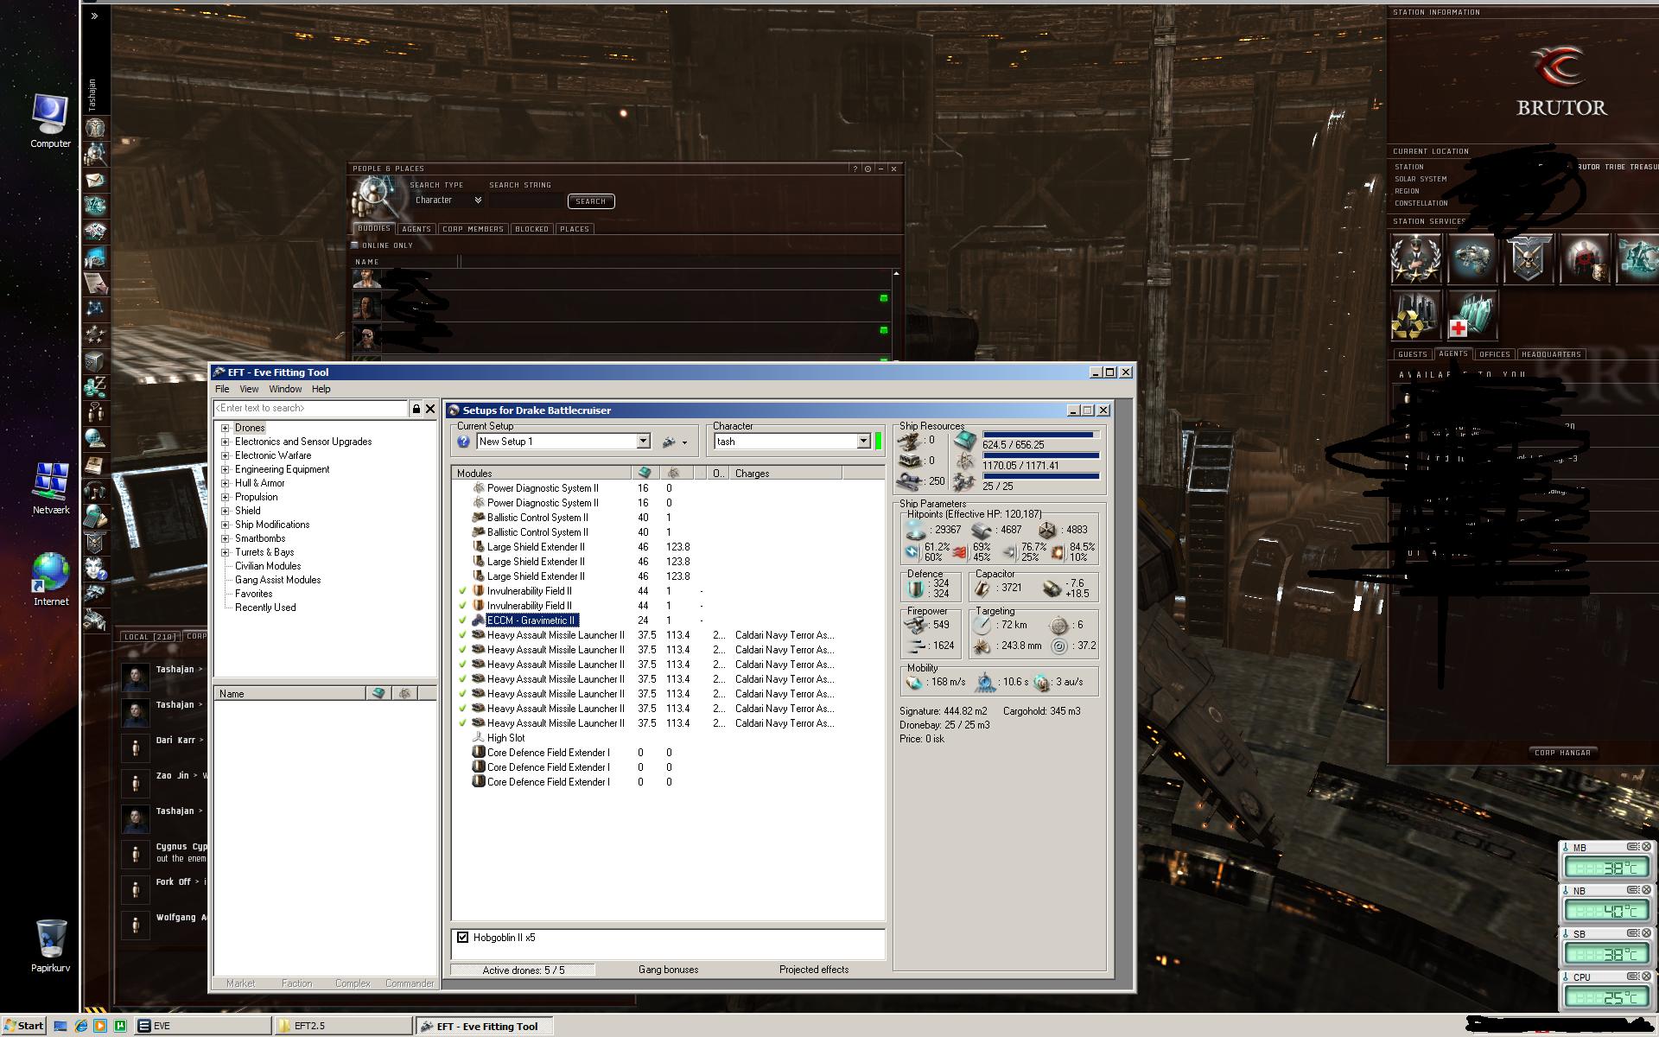
Task: Click the blue help icon beside Current Setup
Action: point(463,442)
